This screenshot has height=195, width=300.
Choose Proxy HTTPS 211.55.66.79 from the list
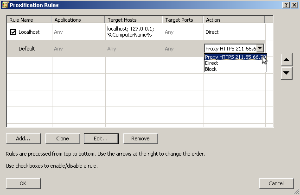click(x=236, y=57)
